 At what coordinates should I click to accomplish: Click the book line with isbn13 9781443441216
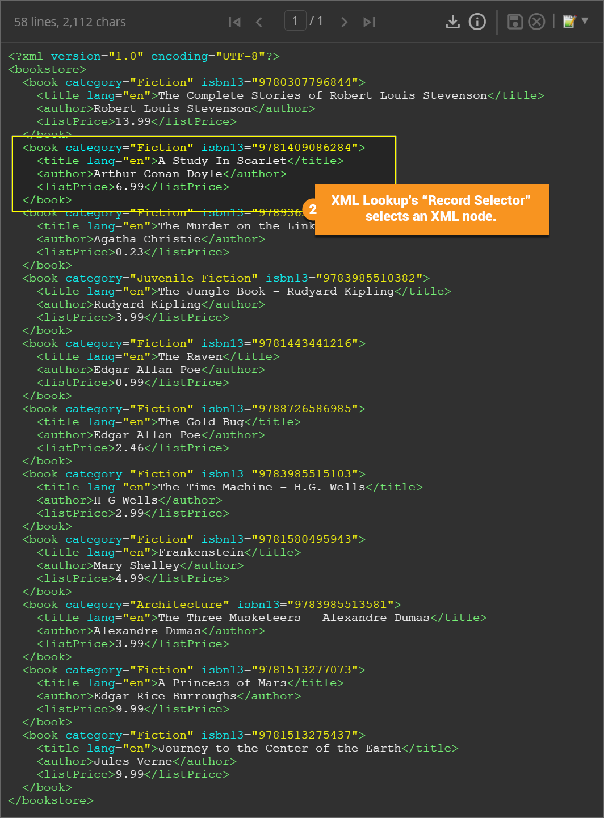point(194,343)
